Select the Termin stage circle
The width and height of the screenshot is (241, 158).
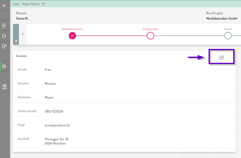[x=228, y=35]
